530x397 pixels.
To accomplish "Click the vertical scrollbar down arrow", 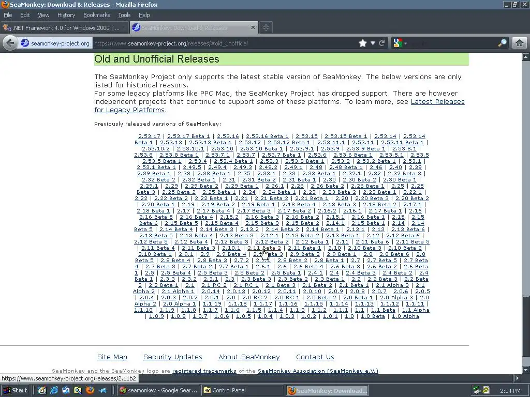I will (x=526, y=369).
